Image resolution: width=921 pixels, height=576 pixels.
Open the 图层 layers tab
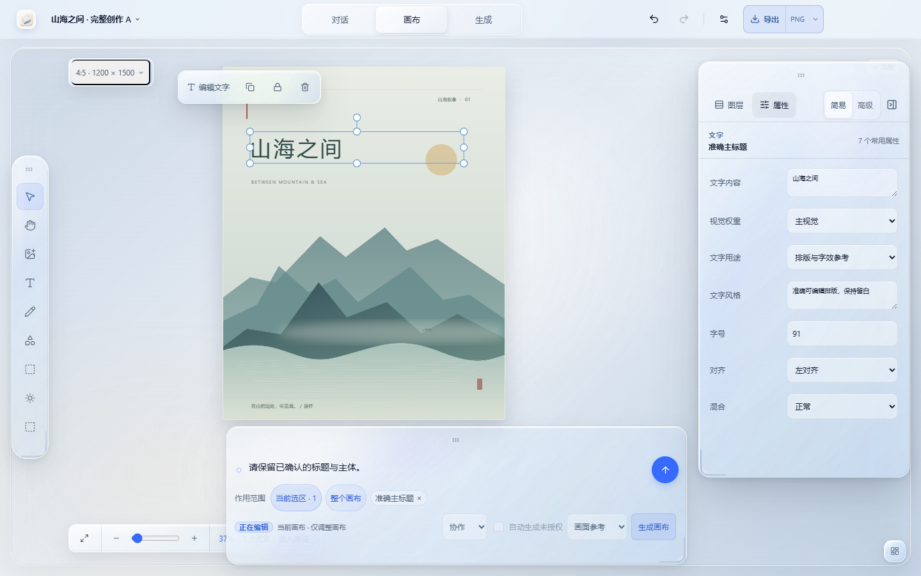coord(729,105)
